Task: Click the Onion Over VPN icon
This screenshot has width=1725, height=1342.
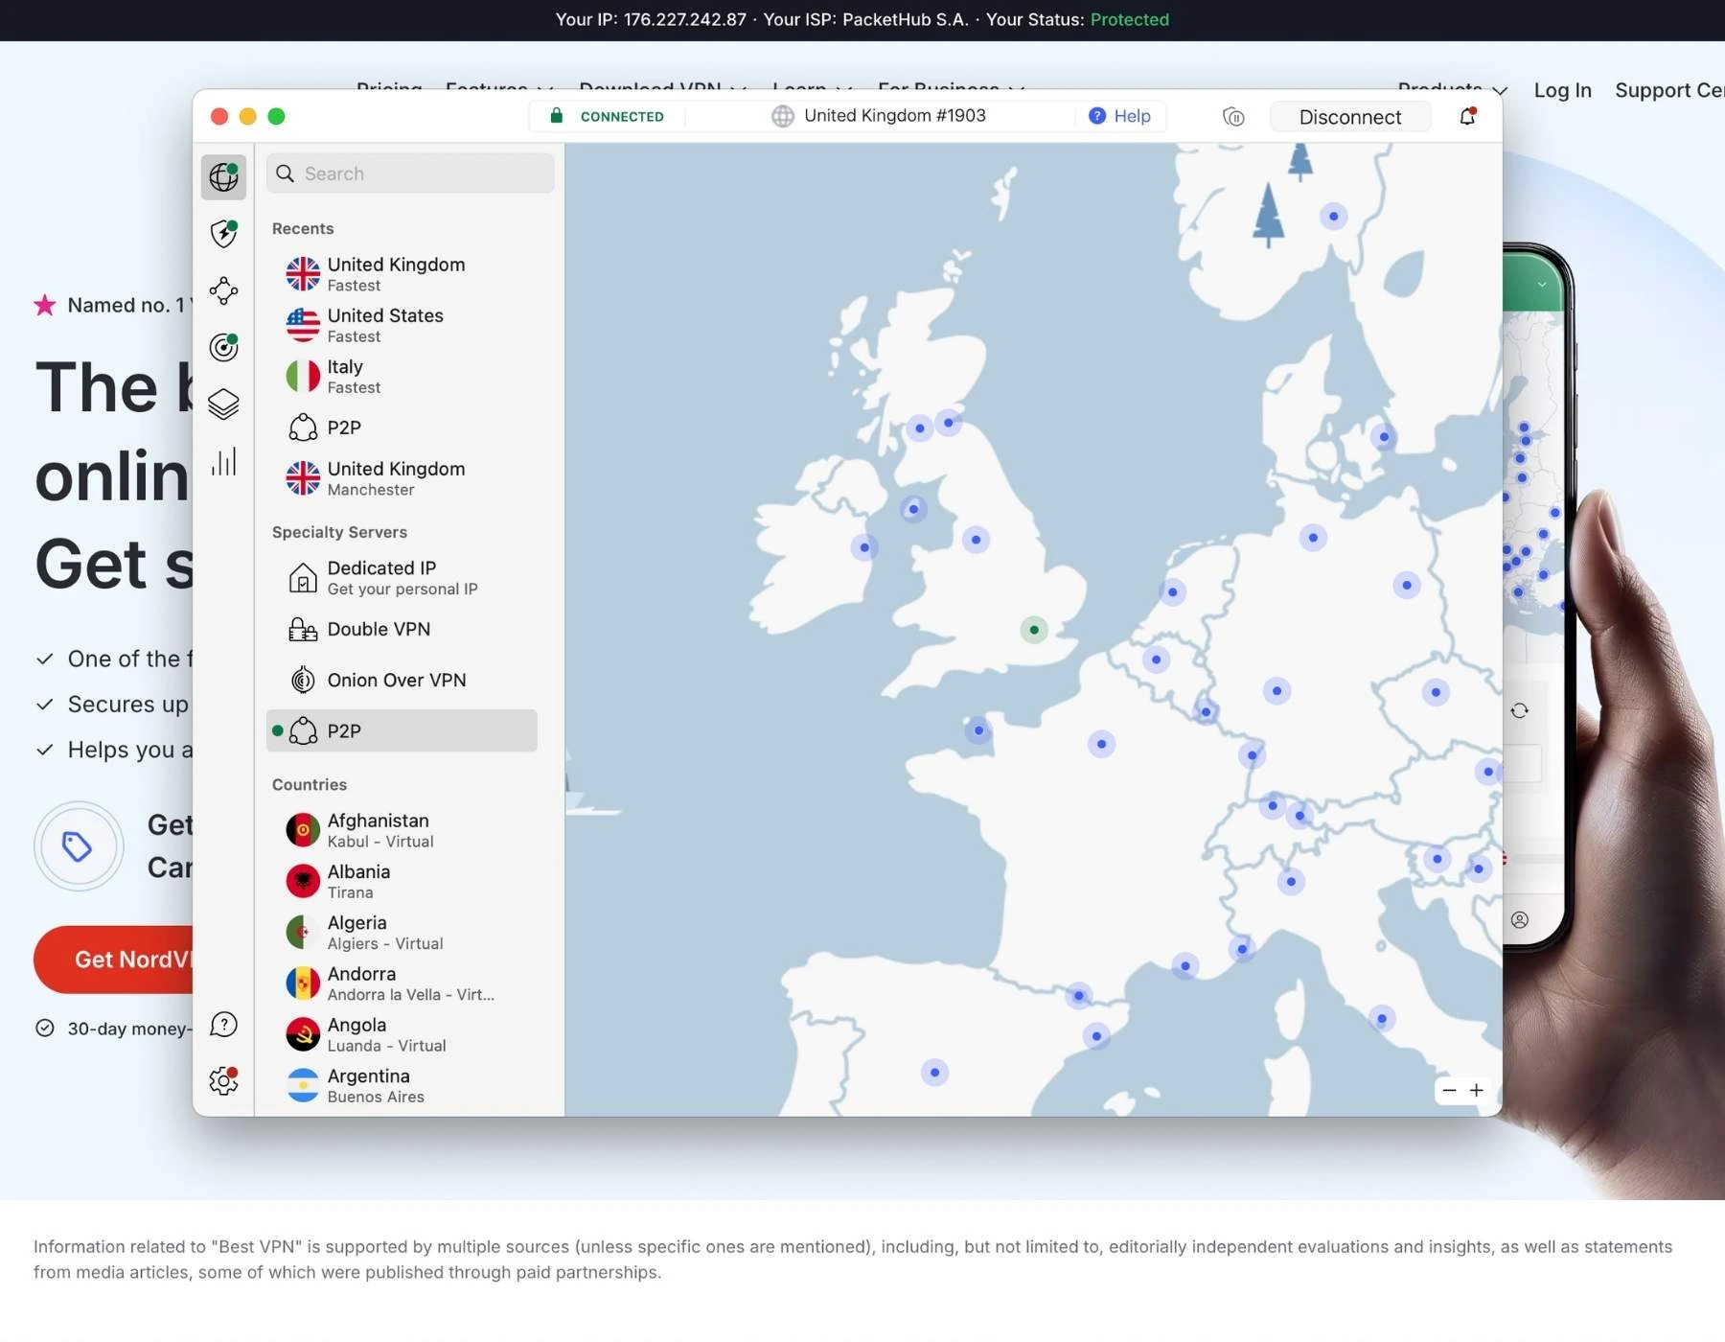Action: pyautogui.click(x=303, y=681)
